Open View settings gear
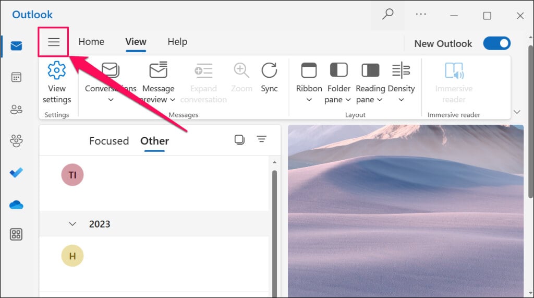The width and height of the screenshot is (534, 298). pyautogui.click(x=56, y=70)
